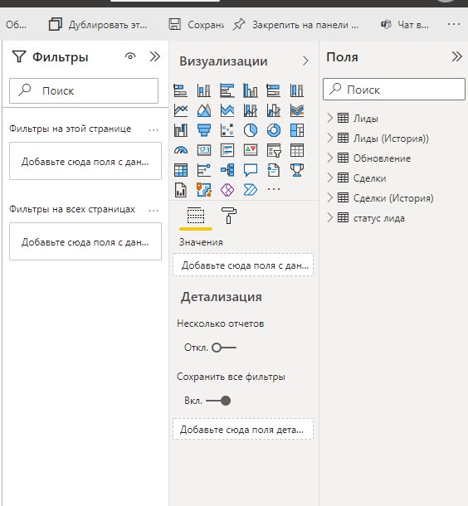Insert an Area chart visual

(203, 110)
